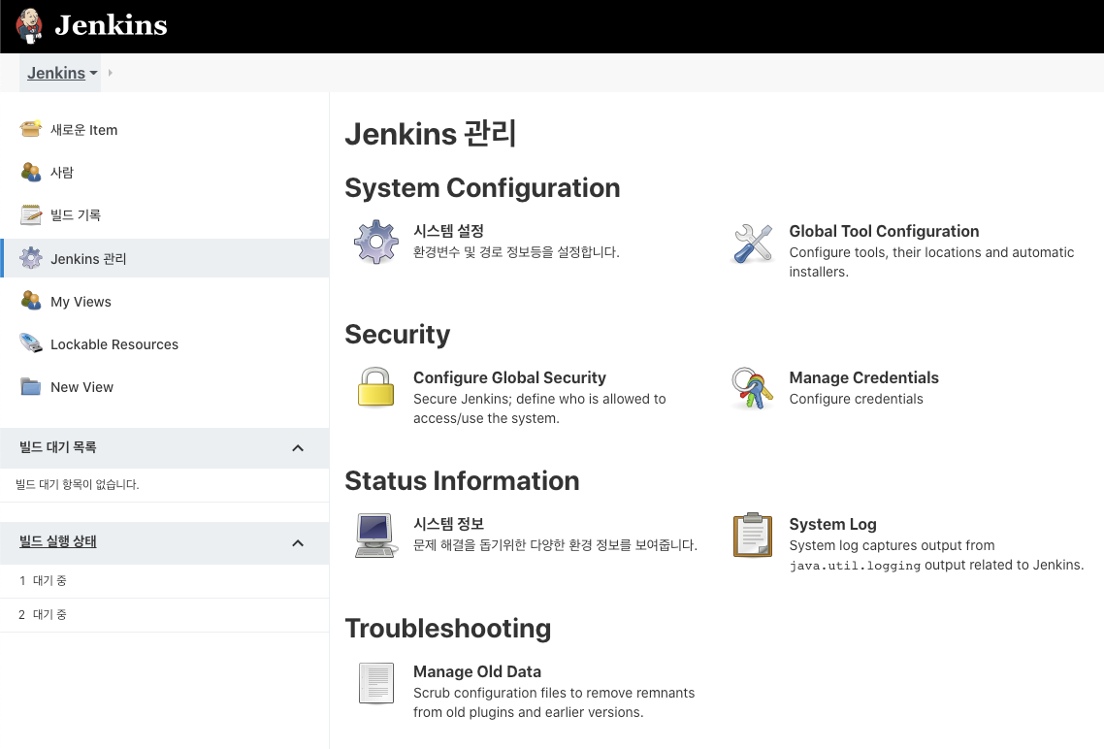Click the breadcrumb chevron separator arrow
1104x749 pixels.
pyautogui.click(x=110, y=73)
